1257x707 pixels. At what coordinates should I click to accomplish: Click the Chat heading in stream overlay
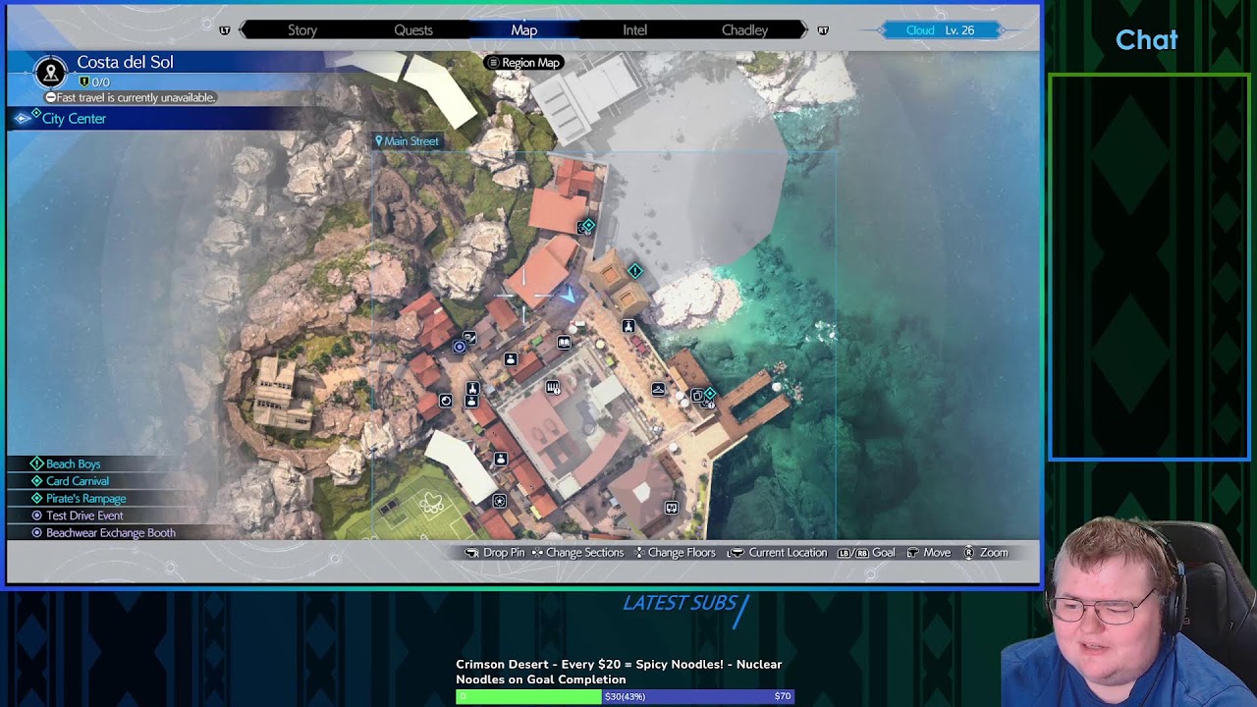tap(1146, 40)
